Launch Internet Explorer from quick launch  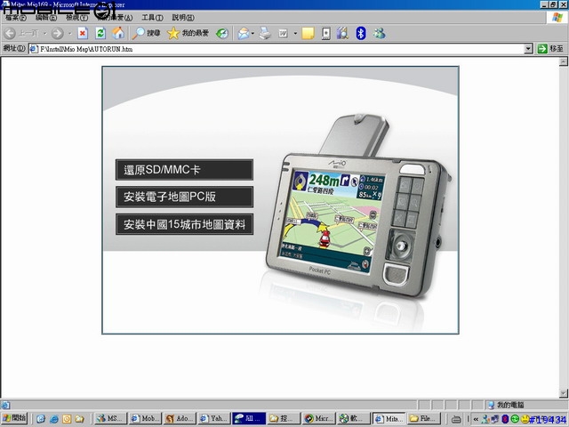point(53,419)
